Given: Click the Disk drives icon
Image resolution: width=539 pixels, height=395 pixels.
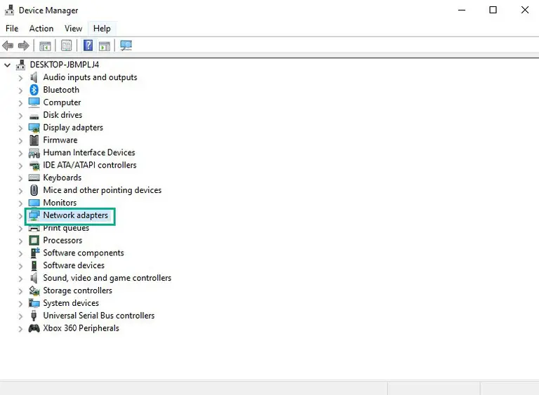Looking at the screenshot, I should pyautogui.click(x=34, y=116).
